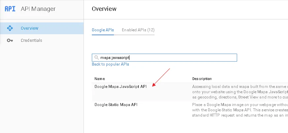Open Google Maps JavaScript API result
Viewport: 288px width, 133px height.
[x=120, y=87]
